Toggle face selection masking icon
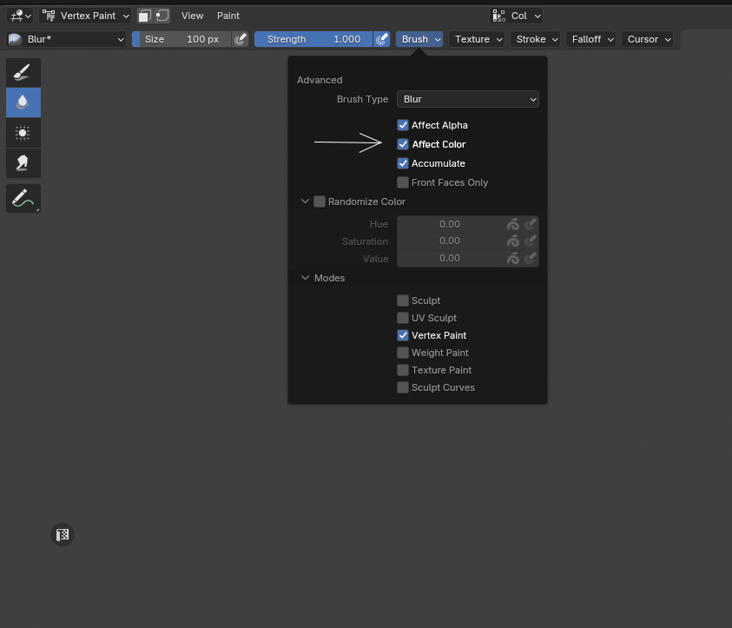This screenshot has width=732, height=628. (x=145, y=16)
